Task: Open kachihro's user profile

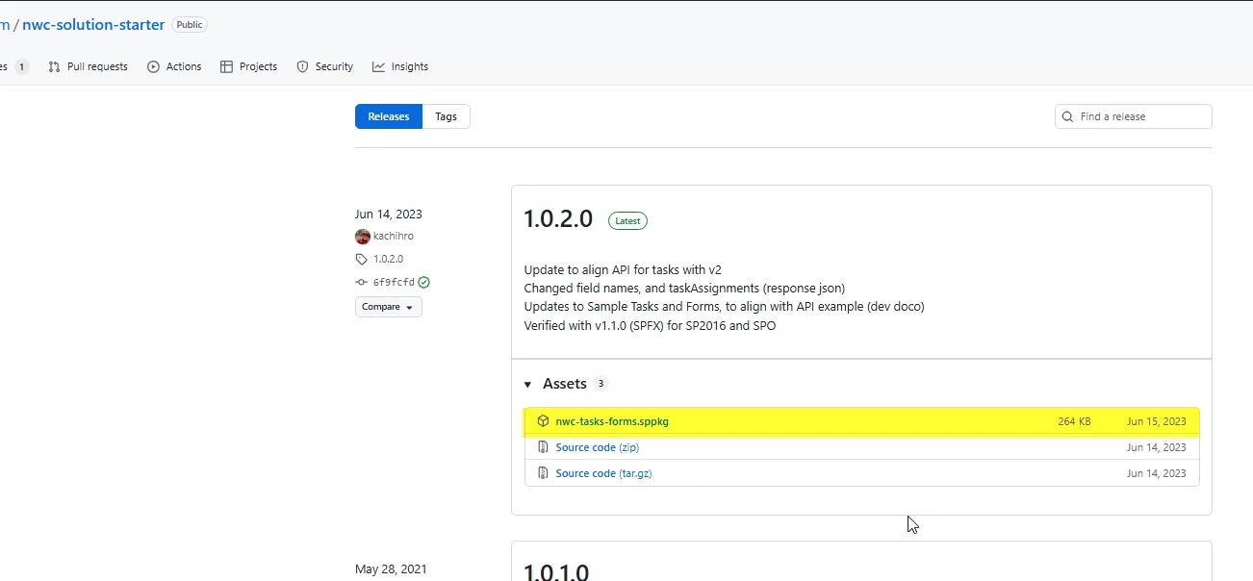Action: pos(394,236)
